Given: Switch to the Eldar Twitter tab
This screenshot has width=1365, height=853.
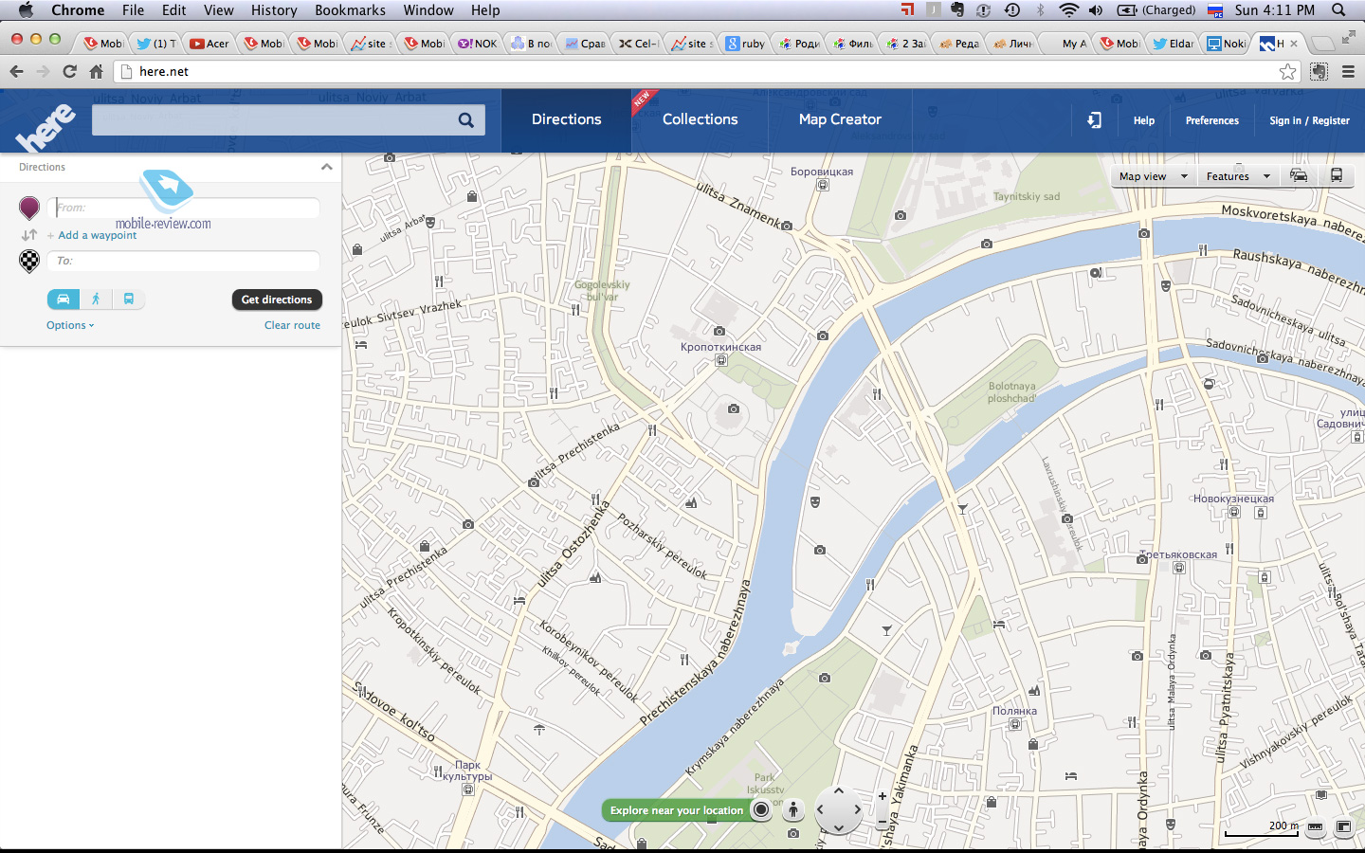Looking at the screenshot, I should pos(1174,44).
